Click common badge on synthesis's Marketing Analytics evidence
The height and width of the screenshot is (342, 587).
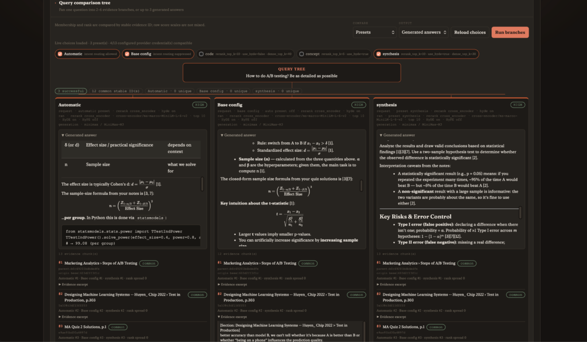(x=467, y=264)
